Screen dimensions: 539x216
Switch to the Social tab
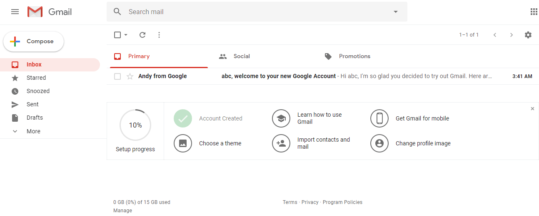click(241, 56)
